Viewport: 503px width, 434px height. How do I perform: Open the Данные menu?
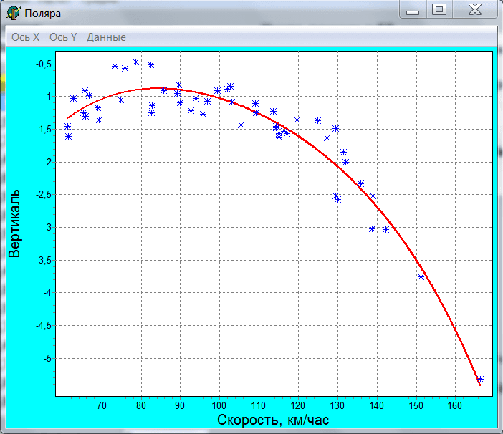106,37
